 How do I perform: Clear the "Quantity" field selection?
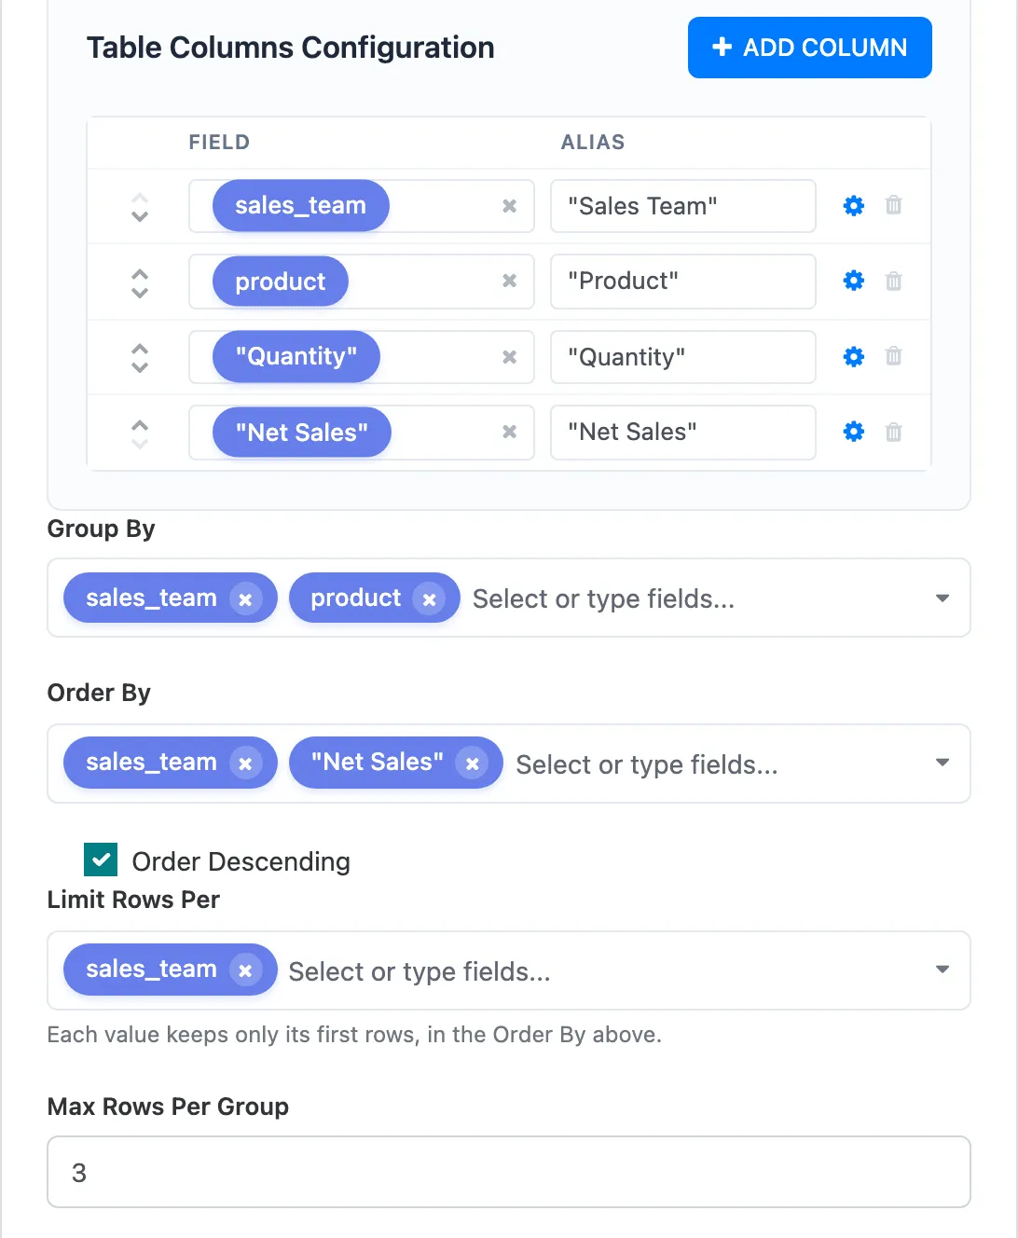click(509, 356)
